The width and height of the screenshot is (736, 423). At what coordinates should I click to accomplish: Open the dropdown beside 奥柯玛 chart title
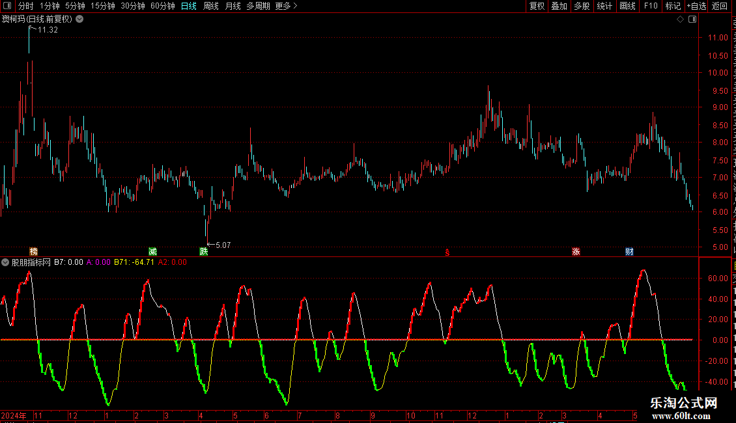click(x=80, y=20)
